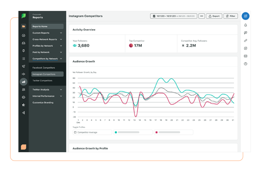
Task: Open the Reports bar chart icon
Action: (x=24, y=82)
